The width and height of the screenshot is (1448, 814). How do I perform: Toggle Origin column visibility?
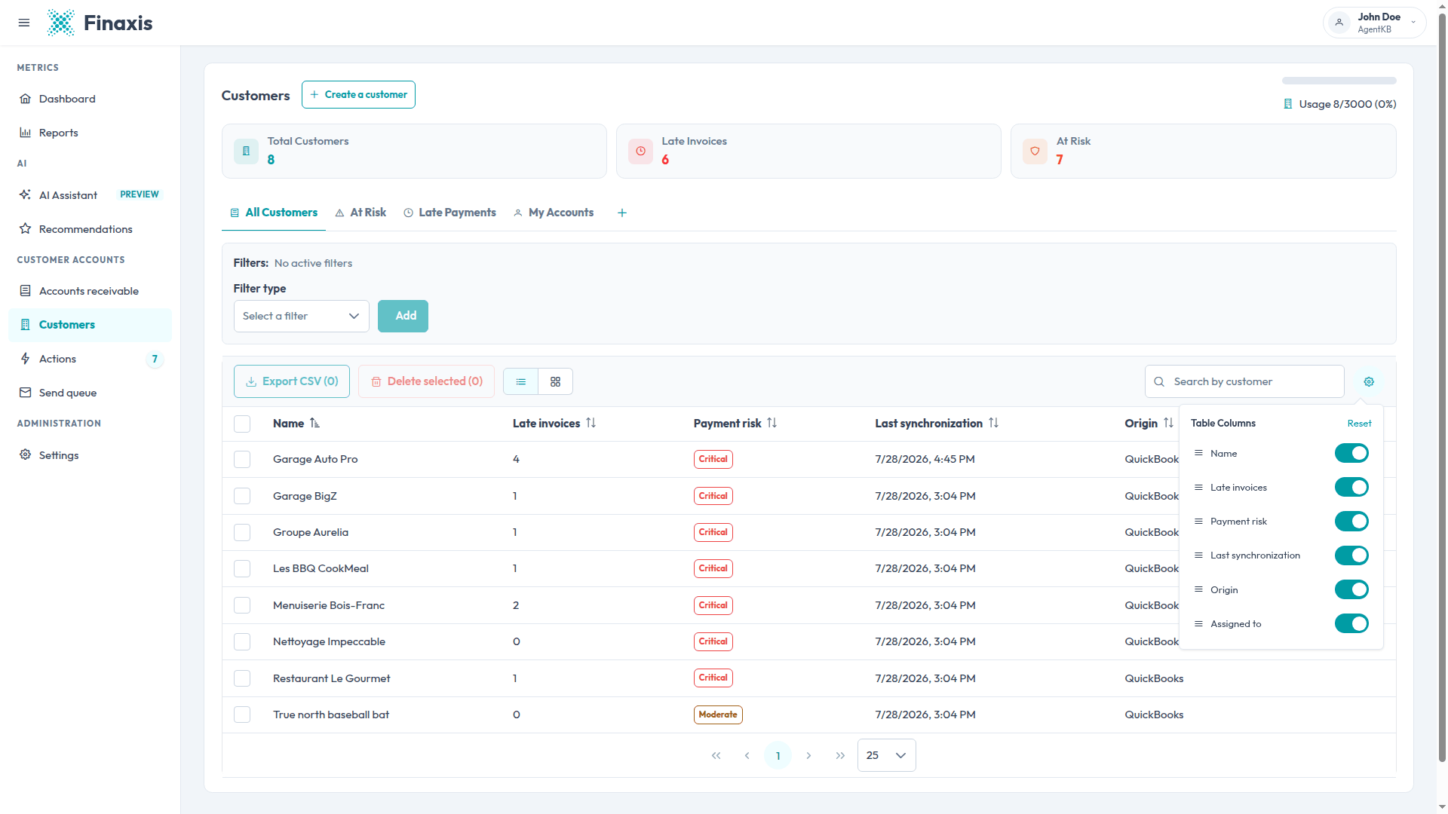pos(1351,589)
